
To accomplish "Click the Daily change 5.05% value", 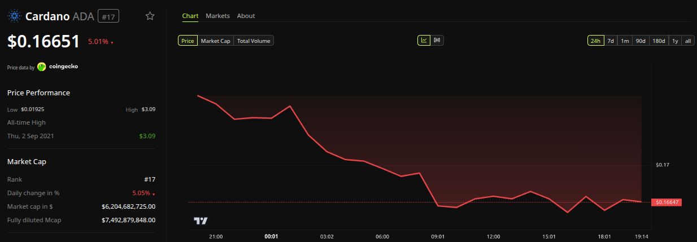I will point(143,193).
